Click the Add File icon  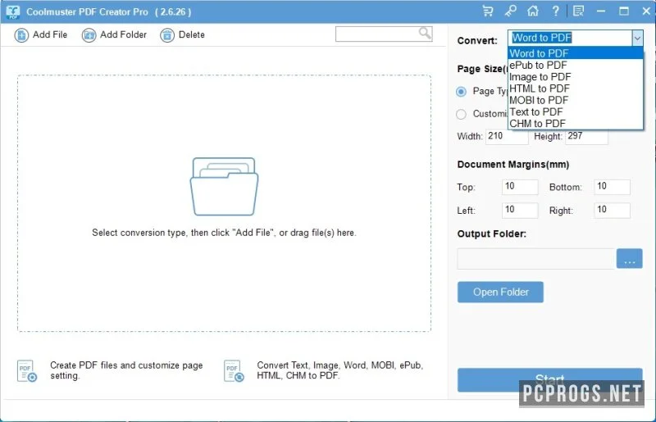21,35
